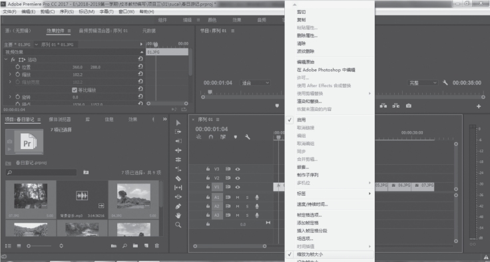Screen dimensions: 490x262
Task: Toggle 等比缩放 checkbox
Action: point(75,90)
